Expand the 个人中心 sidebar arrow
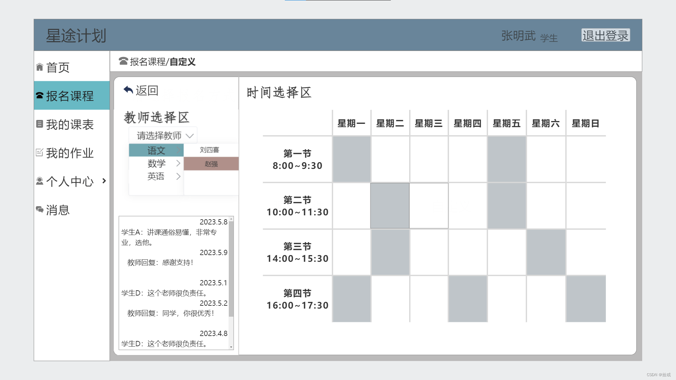The image size is (676, 380). 104,181
